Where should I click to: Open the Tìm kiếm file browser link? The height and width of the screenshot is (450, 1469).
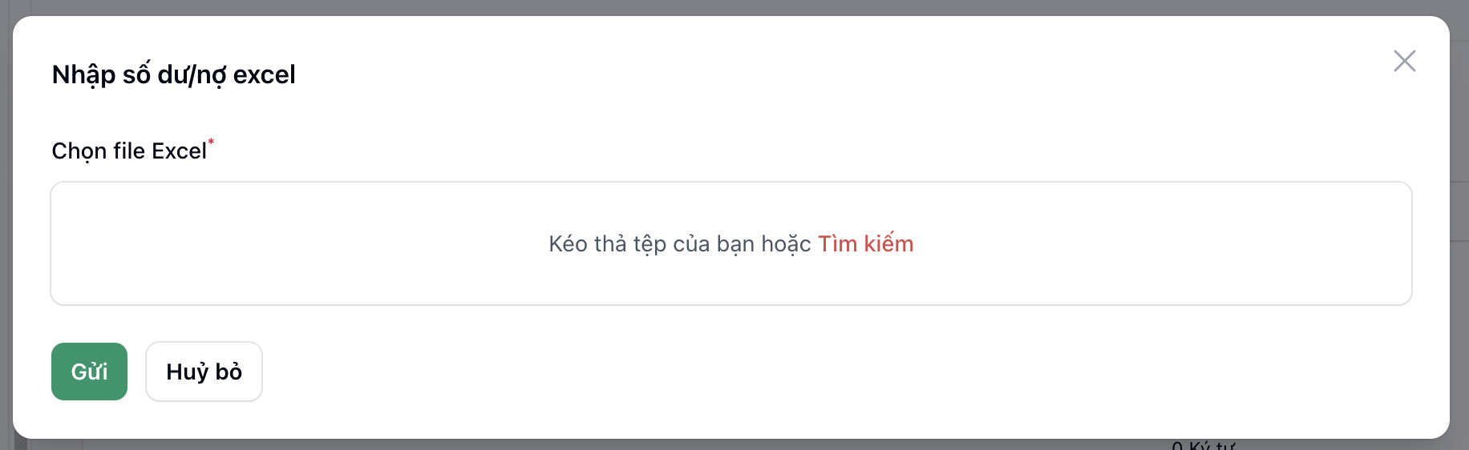click(x=865, y=243)
